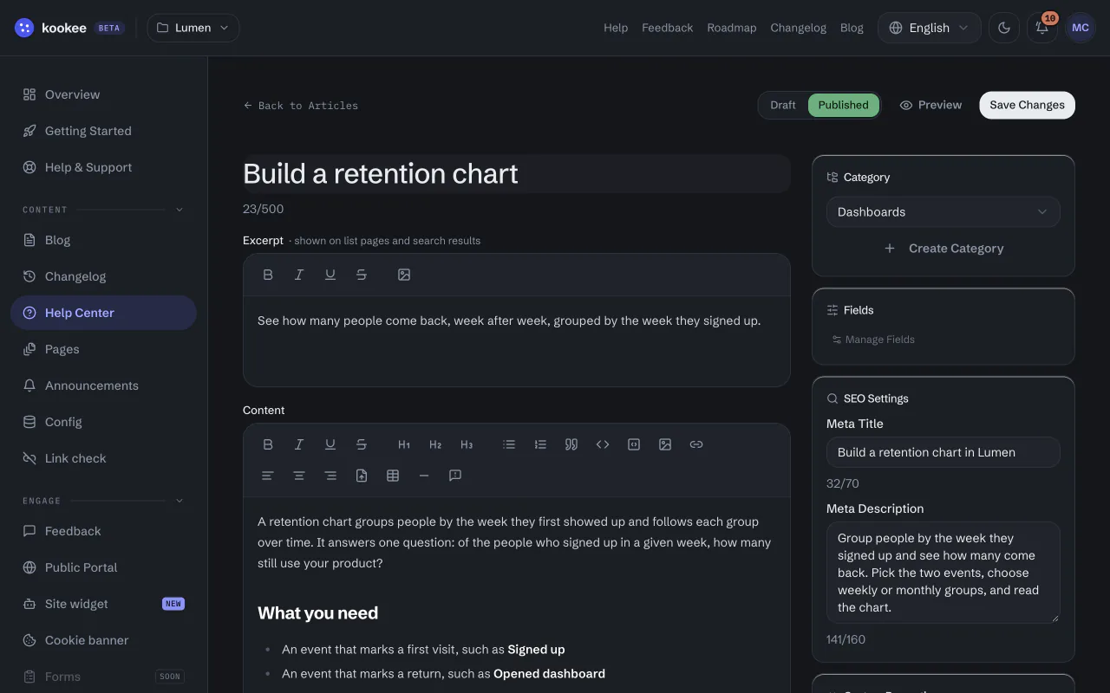Viewport: 1110px width, 693px height.
Task: Open the Manage Fields link
Action: [x=873, y=340]
